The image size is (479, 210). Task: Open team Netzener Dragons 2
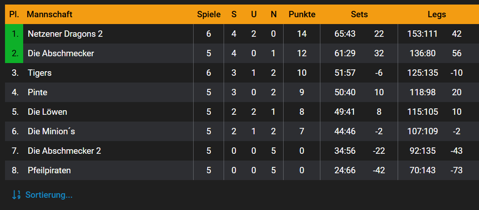click(65, 34)
